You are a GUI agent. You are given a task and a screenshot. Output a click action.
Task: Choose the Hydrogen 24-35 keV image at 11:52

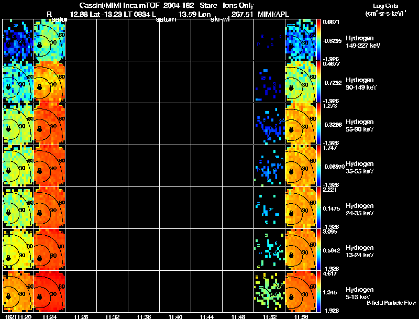tap(269, 207)
